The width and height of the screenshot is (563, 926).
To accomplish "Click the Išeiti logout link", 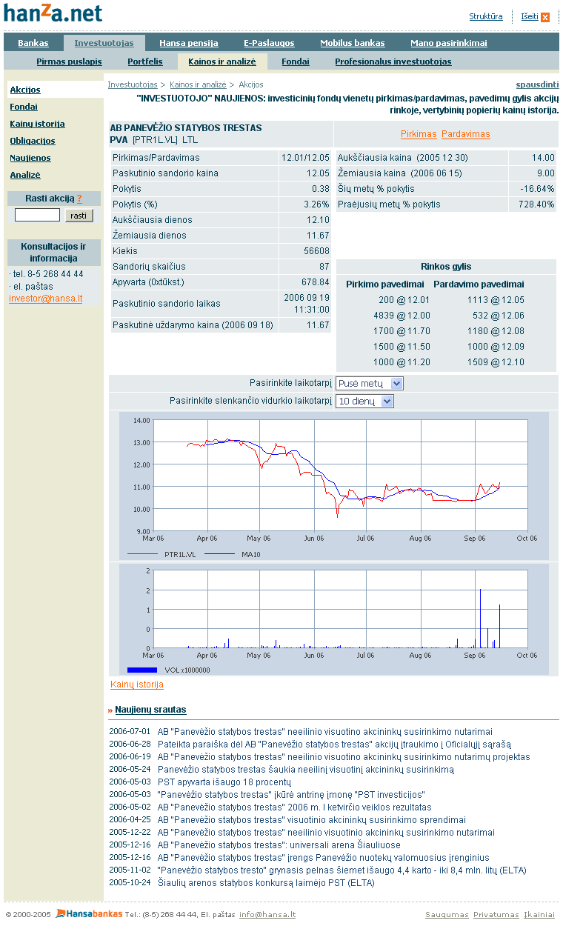I will (529, 16).
